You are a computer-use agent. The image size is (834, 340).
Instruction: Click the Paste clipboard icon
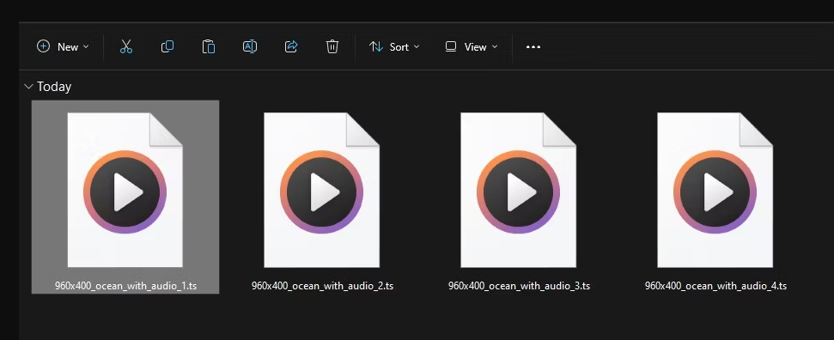point(209,47)
